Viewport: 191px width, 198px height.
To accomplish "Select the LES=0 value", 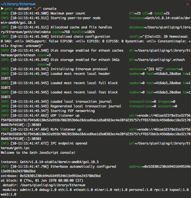I will (147, 13).
